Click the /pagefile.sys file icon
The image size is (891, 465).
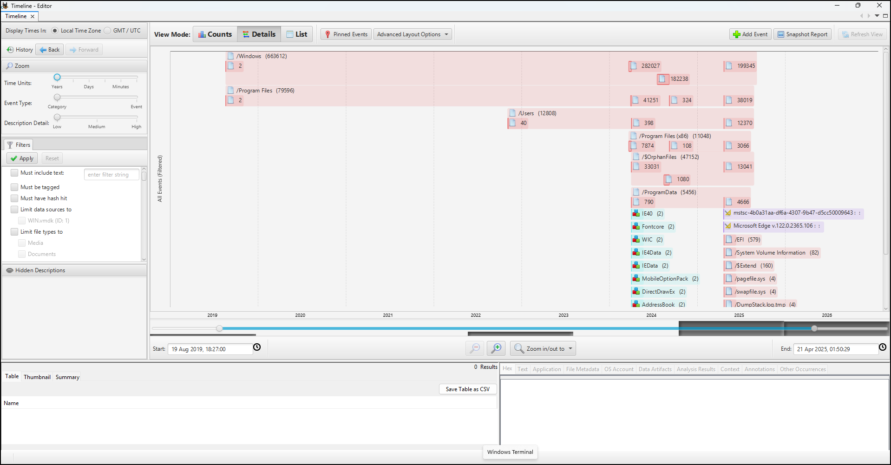(729, 279)
